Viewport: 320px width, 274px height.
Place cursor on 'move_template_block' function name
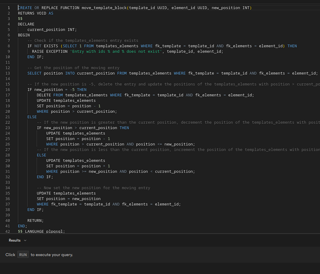[104, 8]
